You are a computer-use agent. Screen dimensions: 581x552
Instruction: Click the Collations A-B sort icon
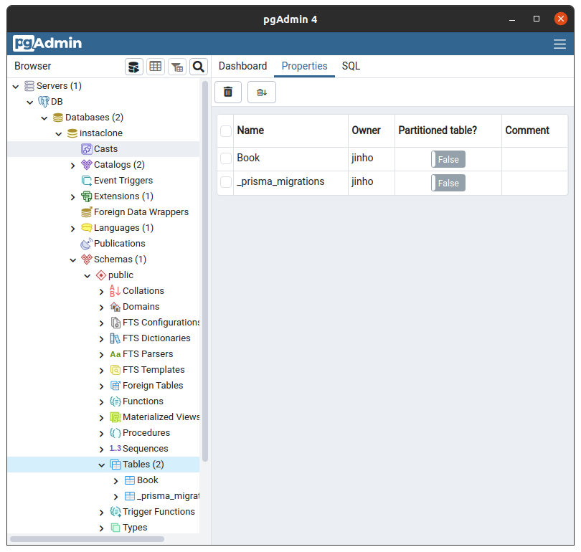pos(115,291)
